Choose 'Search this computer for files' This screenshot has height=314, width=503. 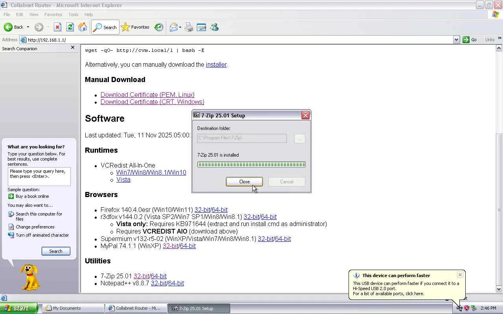(x=35, y=216)
